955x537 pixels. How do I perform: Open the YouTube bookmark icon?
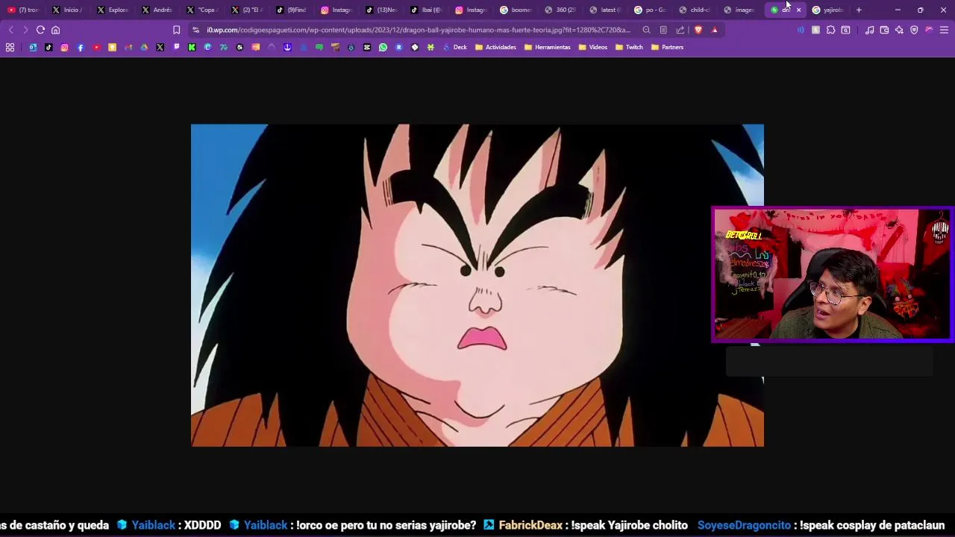(96, 47)
